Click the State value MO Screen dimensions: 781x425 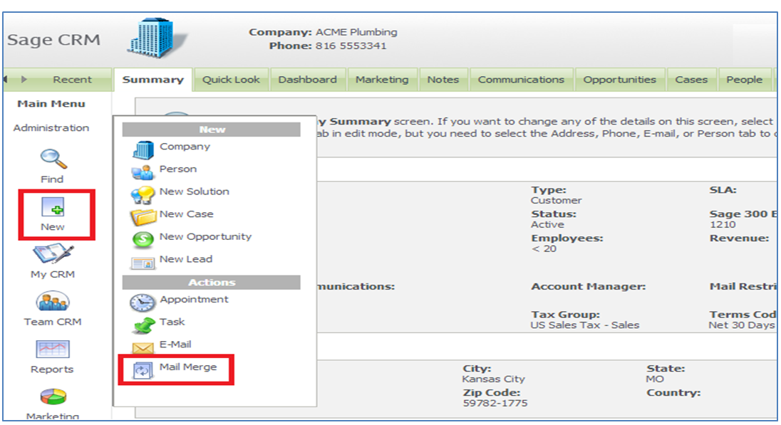[x=655, y=379]
